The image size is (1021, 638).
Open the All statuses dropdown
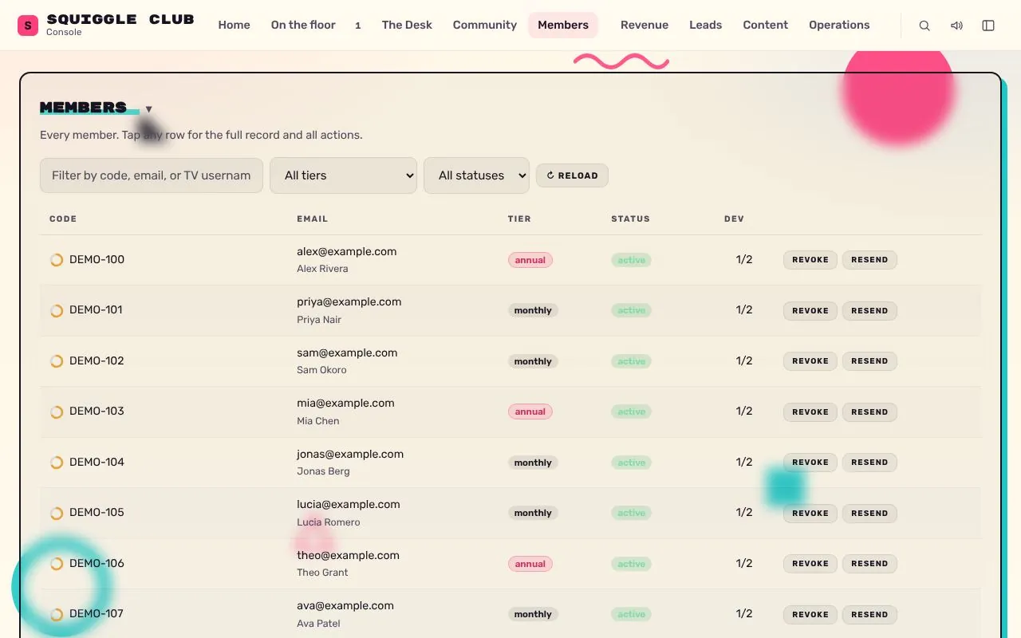pos(476,175)
